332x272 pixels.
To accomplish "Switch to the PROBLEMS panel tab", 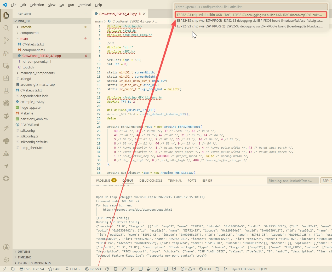I will 106,181.
